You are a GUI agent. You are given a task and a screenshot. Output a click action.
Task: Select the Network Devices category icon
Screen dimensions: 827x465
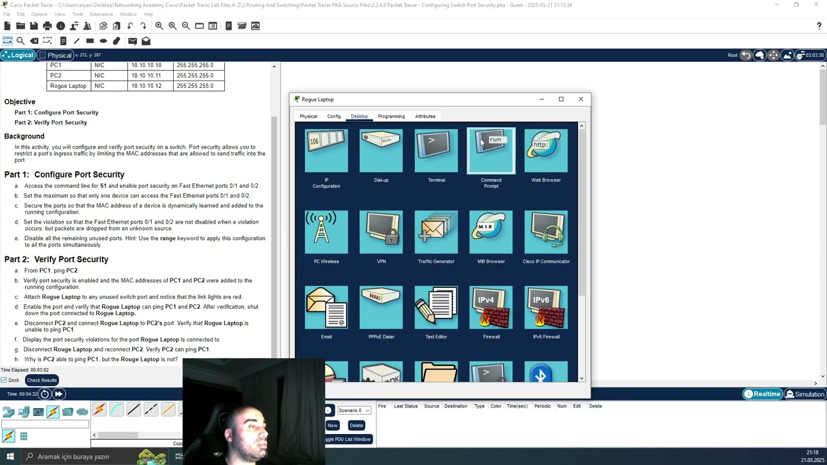8,411
